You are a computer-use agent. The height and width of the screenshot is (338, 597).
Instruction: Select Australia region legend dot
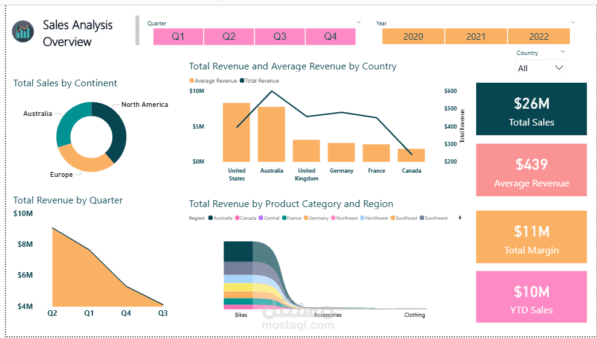210,218
